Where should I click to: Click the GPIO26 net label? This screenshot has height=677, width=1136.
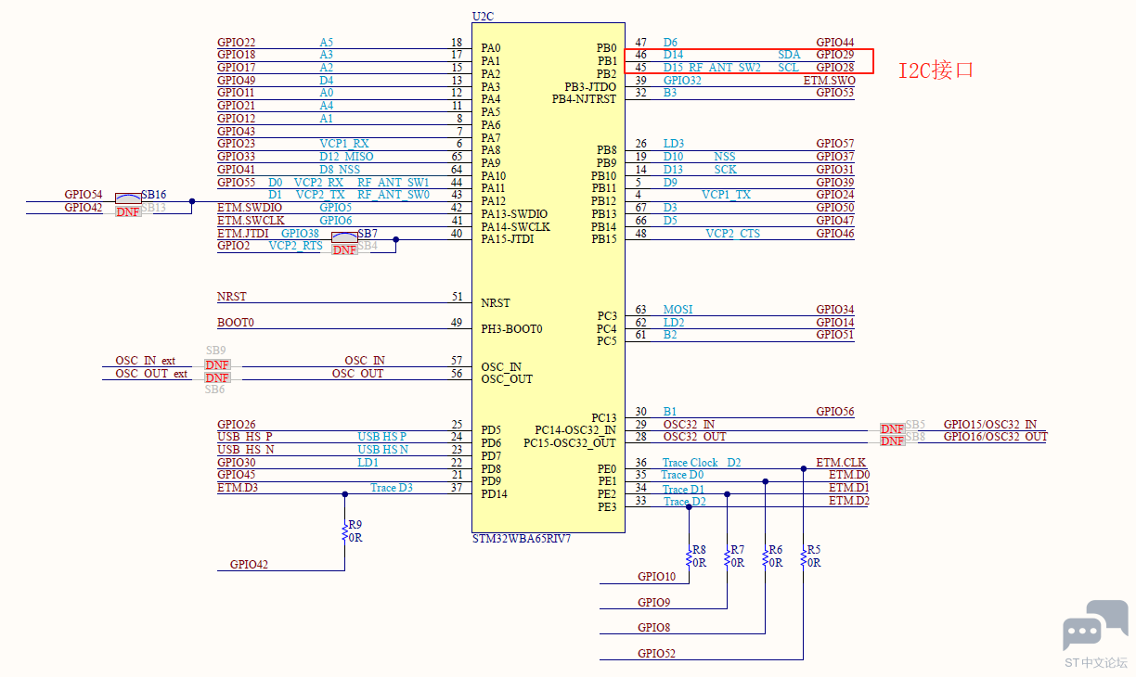237,425
